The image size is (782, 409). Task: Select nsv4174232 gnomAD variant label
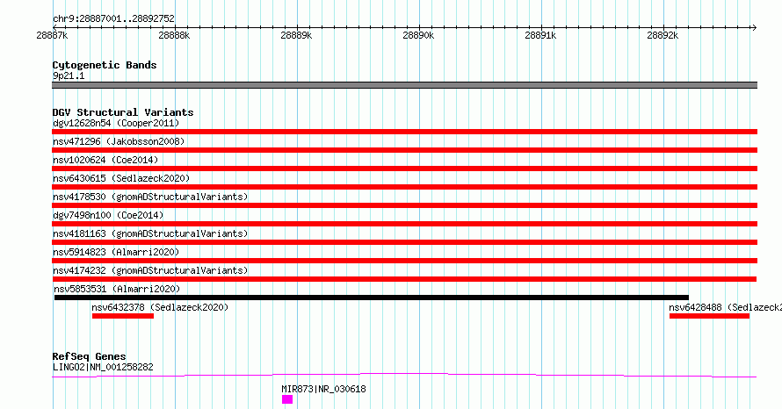point(150,270)
